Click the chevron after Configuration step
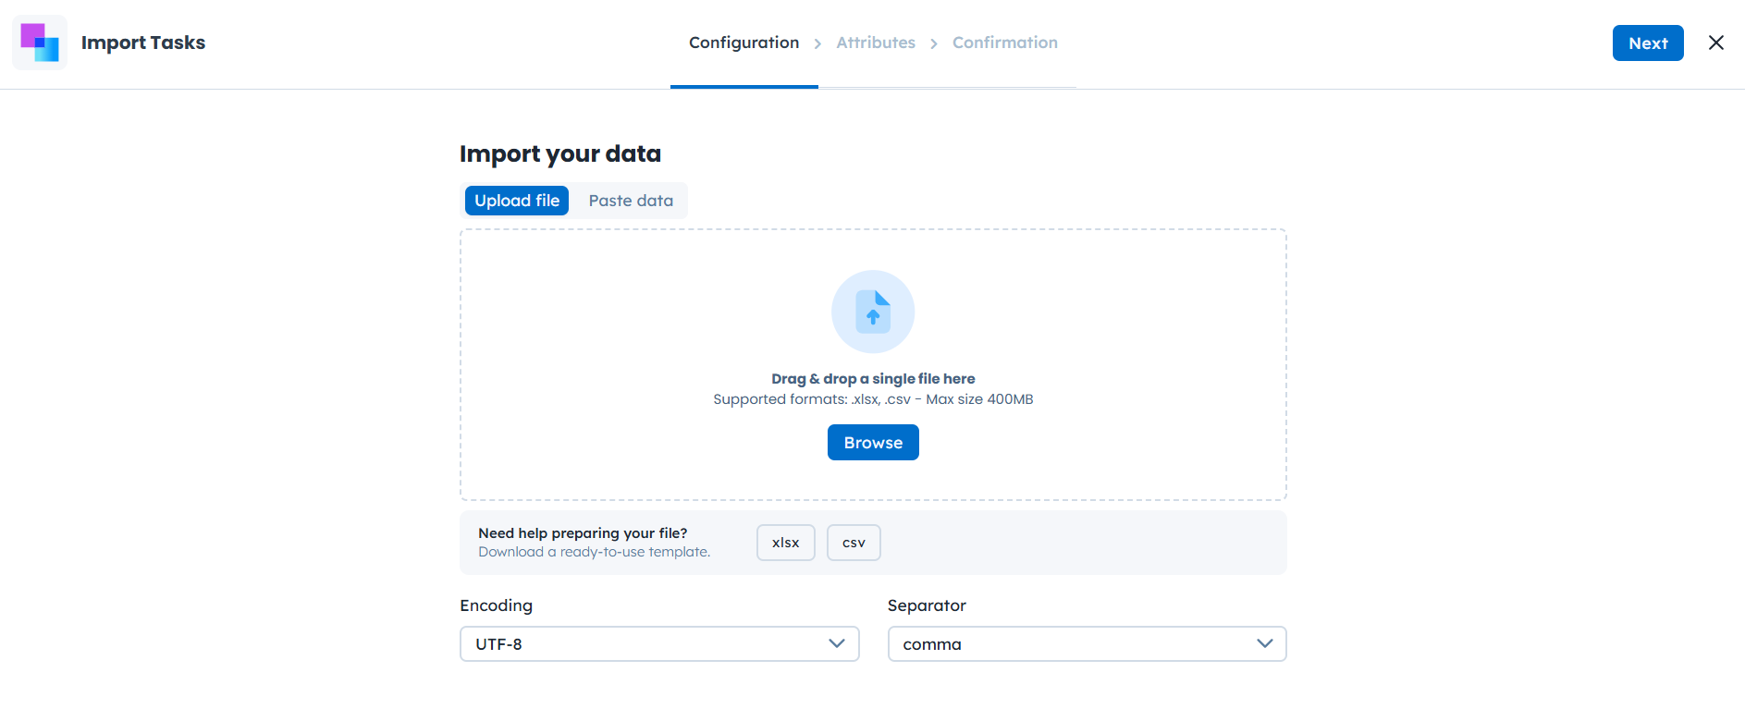Screen dimensions: 1745x709 point(817,43)
